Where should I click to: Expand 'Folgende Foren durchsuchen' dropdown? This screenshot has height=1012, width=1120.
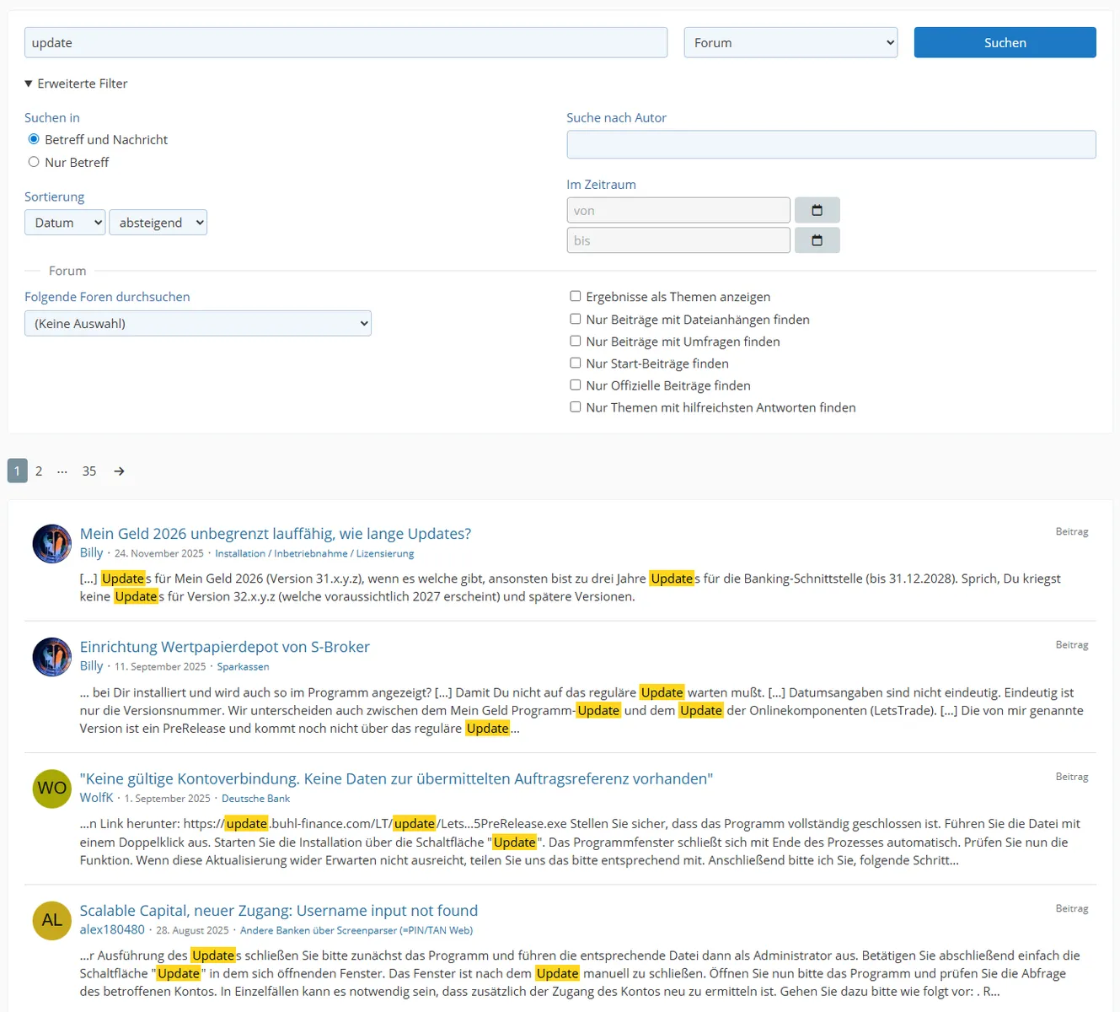click(x=198, y=324)
